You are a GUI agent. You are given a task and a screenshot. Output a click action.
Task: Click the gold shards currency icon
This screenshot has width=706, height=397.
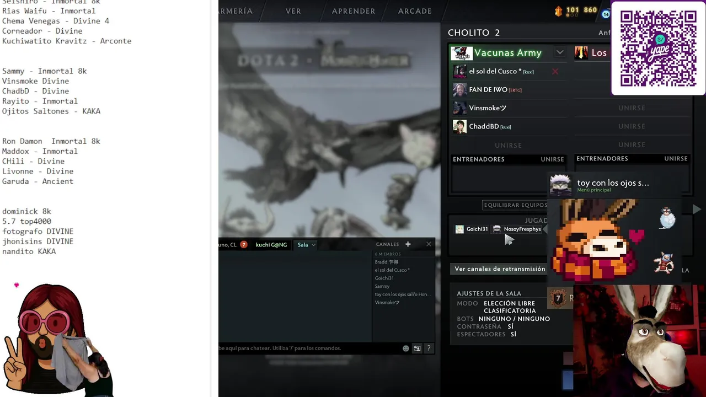pyautogui.click(x=558, y=10)
